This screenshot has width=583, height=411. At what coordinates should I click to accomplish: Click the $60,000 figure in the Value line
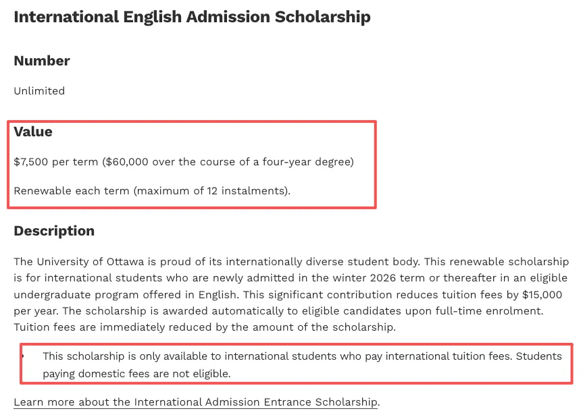pos(127,162)
